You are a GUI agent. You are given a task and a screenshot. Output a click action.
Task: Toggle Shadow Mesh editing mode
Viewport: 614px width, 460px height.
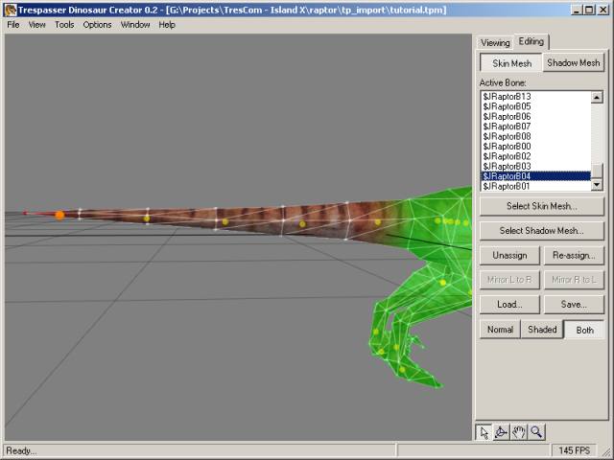click(573, 63)
